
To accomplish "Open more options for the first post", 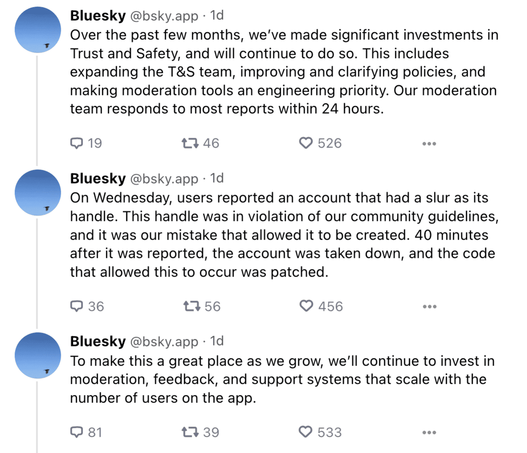I will coord(429,144).
